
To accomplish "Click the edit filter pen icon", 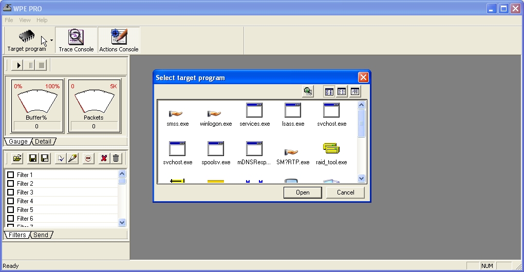I will pyautogui.click(x=72, y=158).
